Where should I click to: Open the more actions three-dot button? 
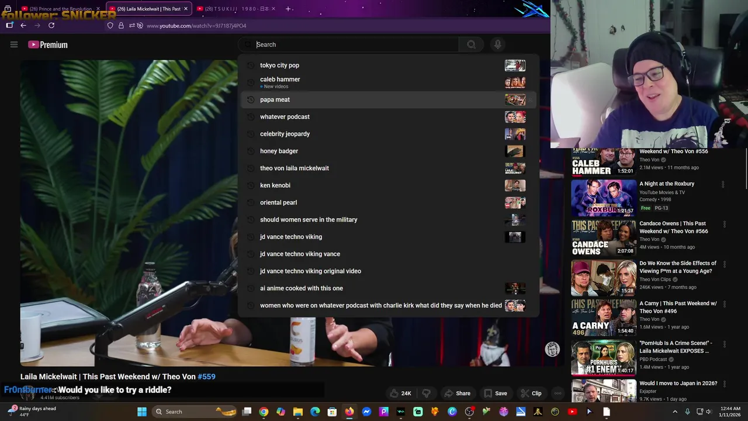pos(557,394)
